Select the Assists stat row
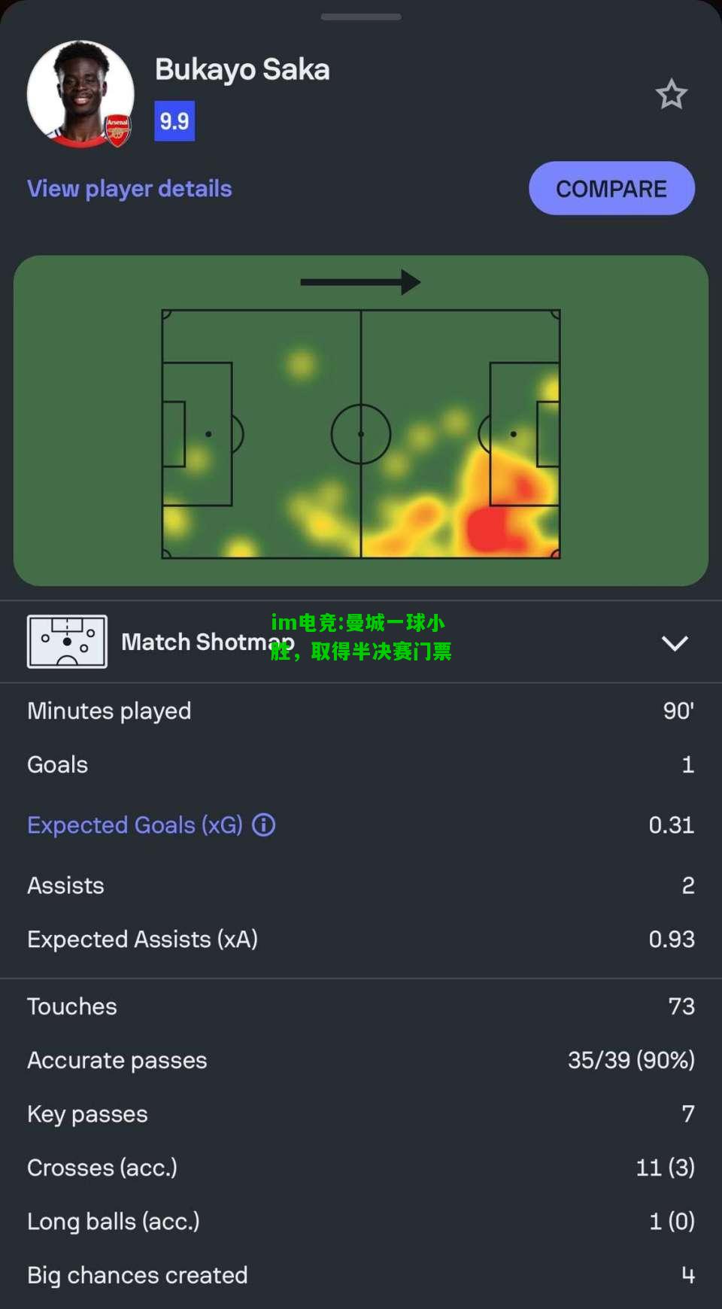Screen dimensions: 722x1309 point(361,885)
